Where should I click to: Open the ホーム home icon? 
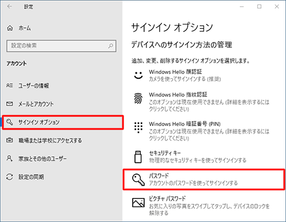[10, 28]
